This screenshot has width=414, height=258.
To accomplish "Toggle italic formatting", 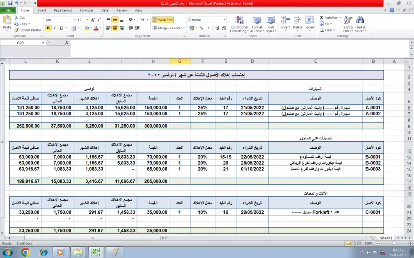I will (54, 28).
